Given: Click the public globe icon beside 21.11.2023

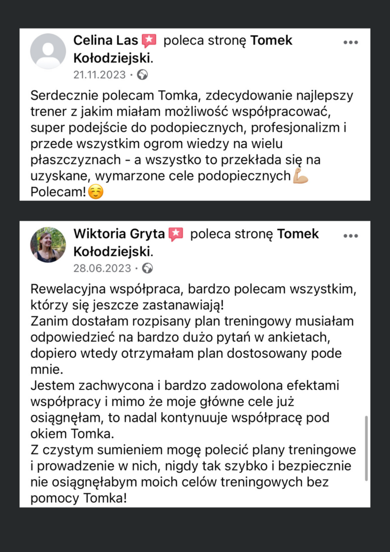Looking at the screenshot, I should coord(143,75).
